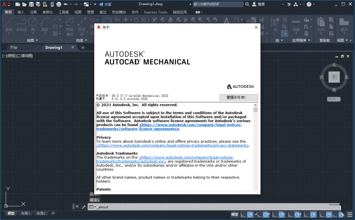Click the 管理许可 button in About dialog

click(239, 97)
